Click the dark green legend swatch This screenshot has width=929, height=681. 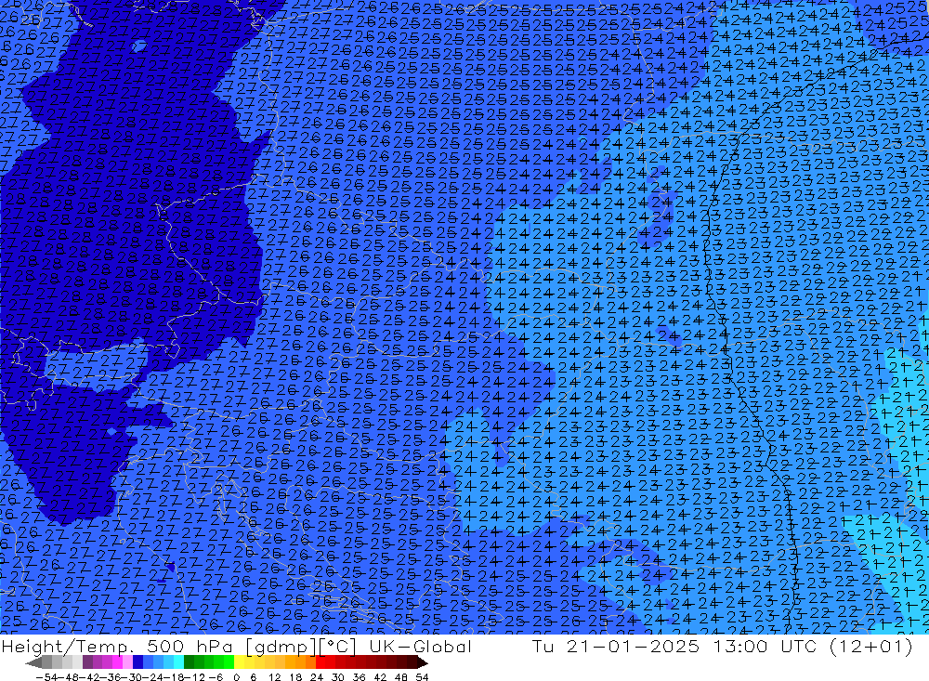click(x=189, y=662)
